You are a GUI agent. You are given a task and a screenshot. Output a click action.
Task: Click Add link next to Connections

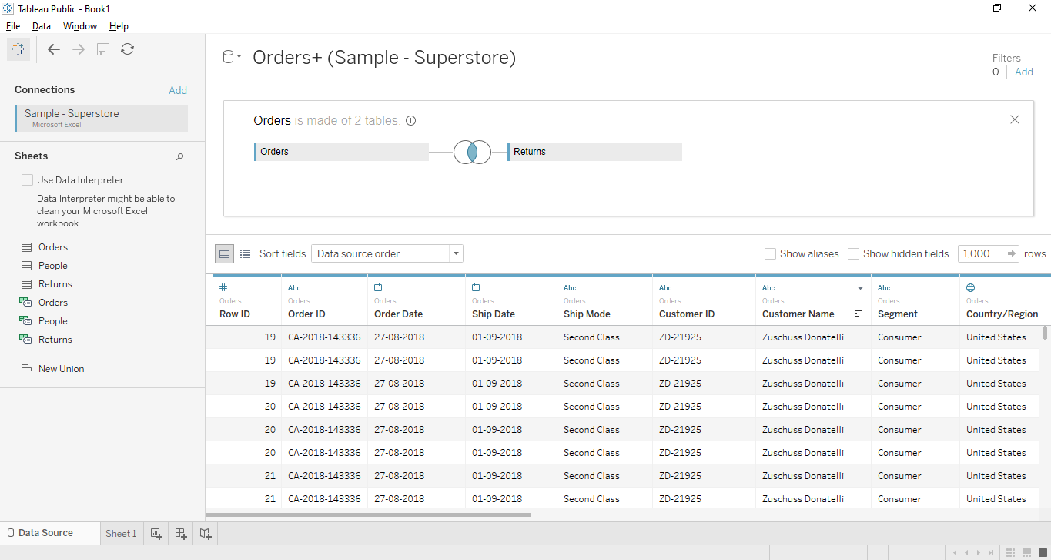tap(178, 90)
